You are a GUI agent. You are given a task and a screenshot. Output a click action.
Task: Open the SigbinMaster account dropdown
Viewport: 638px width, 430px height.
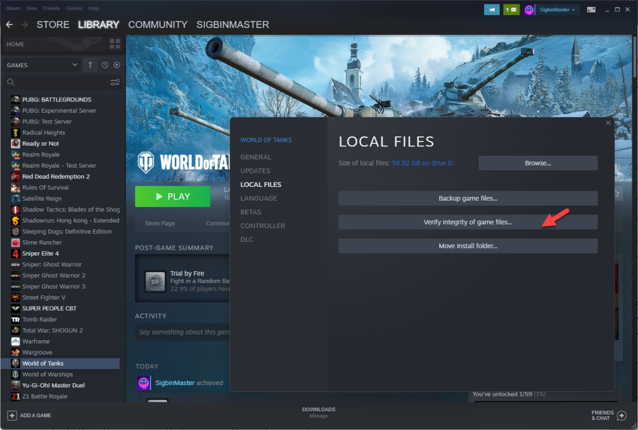tap(558, 9)
